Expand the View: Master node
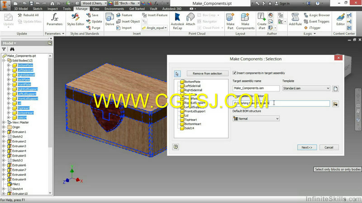Viewport: 362px width, 203px height. pos(4,122)
